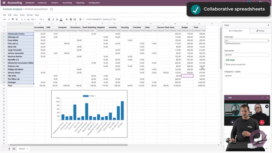Click the Budget column header cell
272x153 pixels.
(187, 27)
